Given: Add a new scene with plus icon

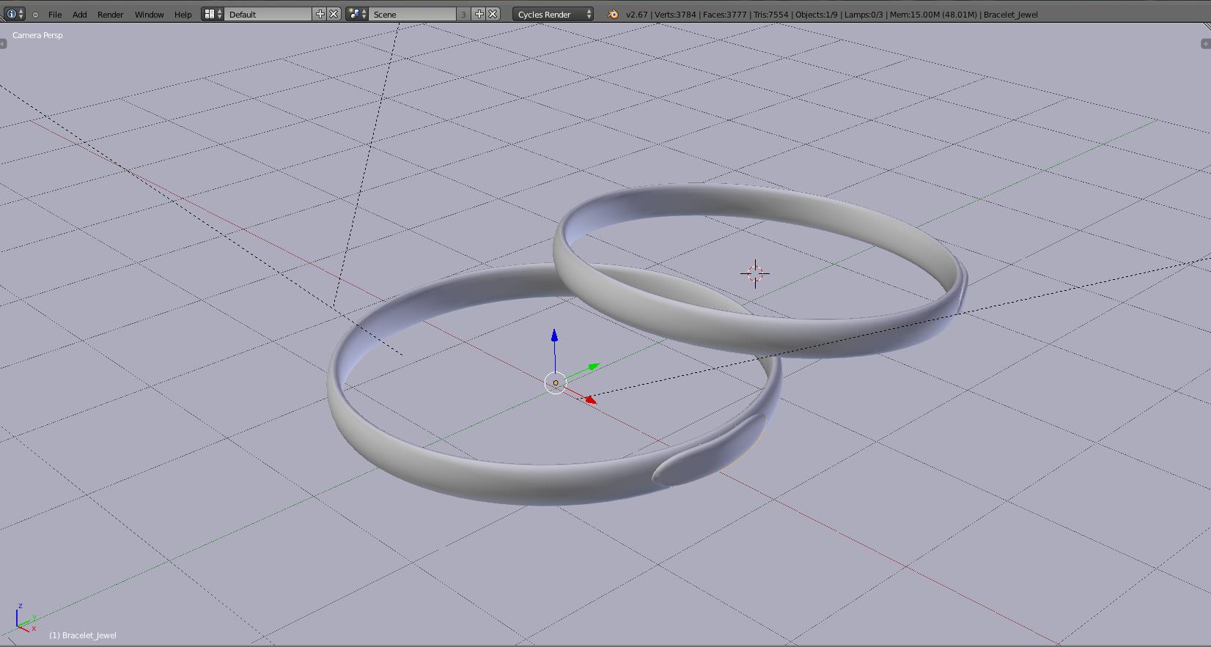Looking at the screenshot, I should [x=479, y=14].
